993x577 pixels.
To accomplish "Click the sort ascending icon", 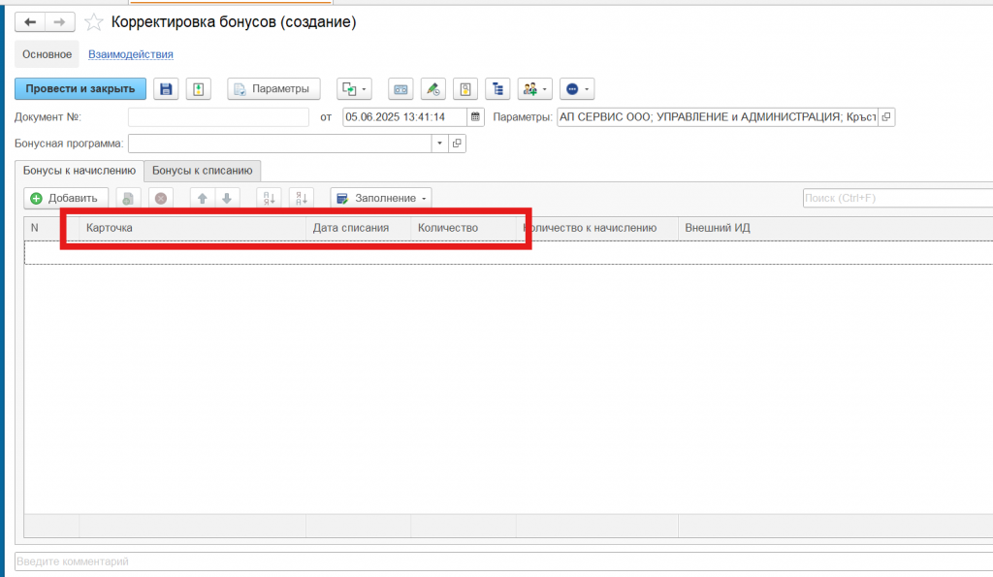I will [269, 198].
